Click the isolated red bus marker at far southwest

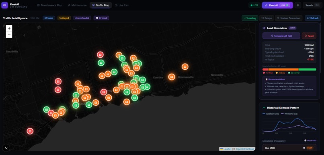tap(30, 131)
